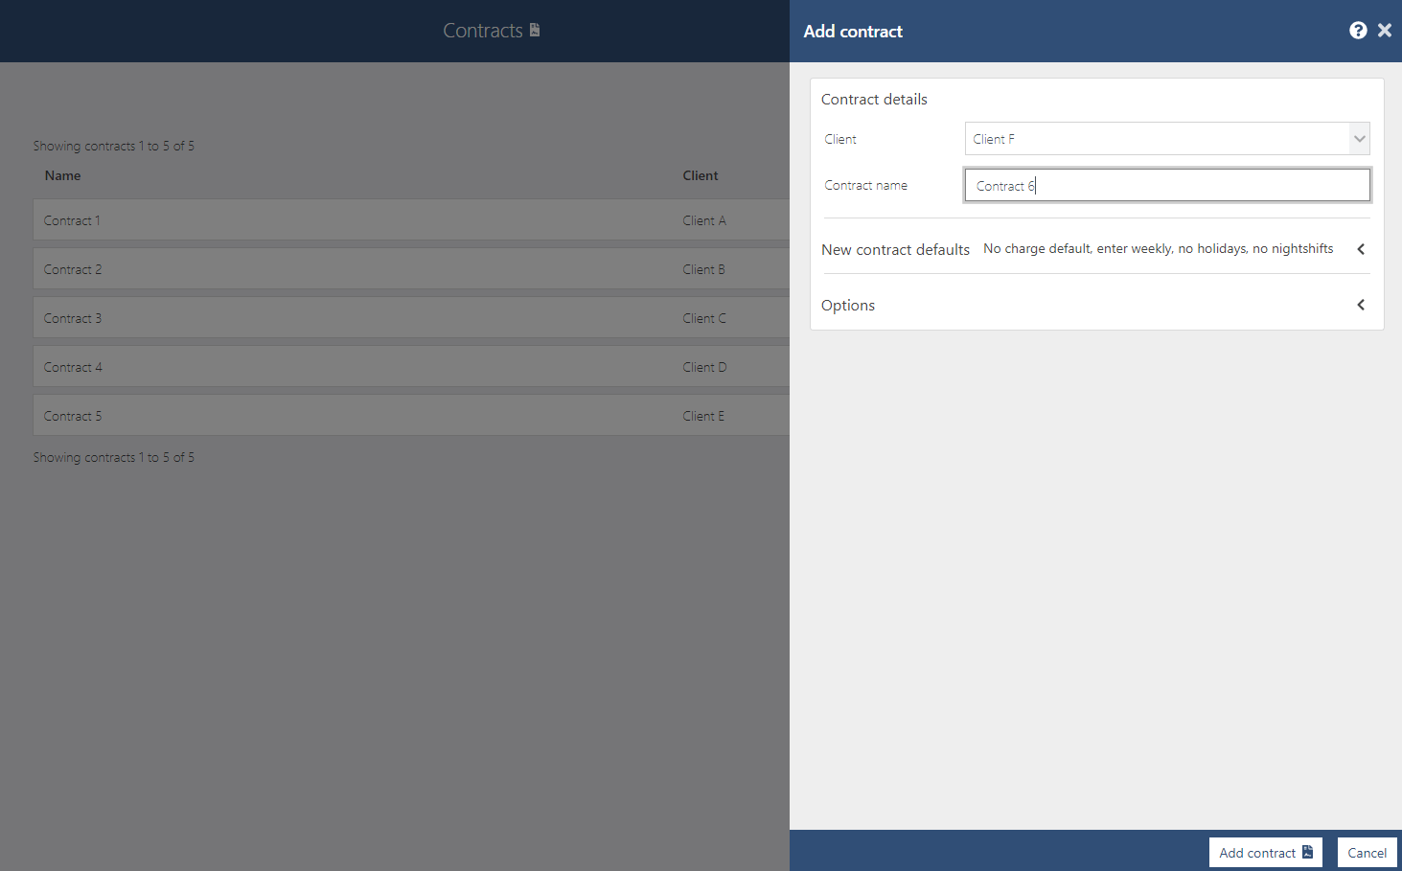
Task: Click the Add contract button
Action: click(1265, 853)
